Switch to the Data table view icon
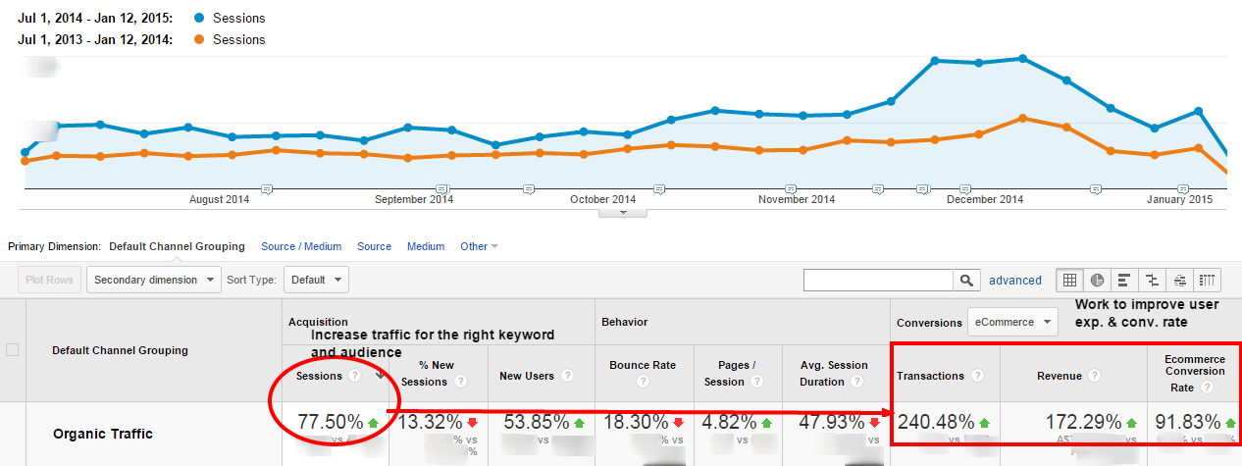The height and width of the screenshot is (466, 1242). point(1069,281)
